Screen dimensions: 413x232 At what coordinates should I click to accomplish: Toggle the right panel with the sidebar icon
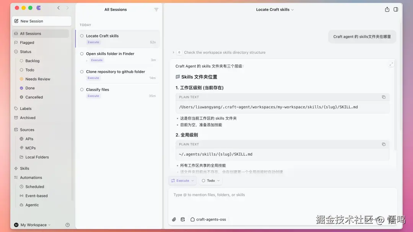click(x=397, y=9)
